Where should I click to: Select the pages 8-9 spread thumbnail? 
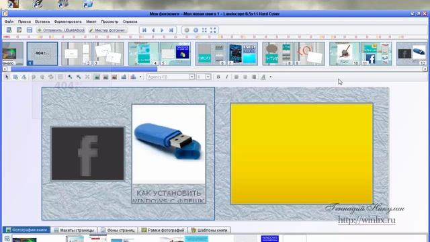[x=294, y=54]
